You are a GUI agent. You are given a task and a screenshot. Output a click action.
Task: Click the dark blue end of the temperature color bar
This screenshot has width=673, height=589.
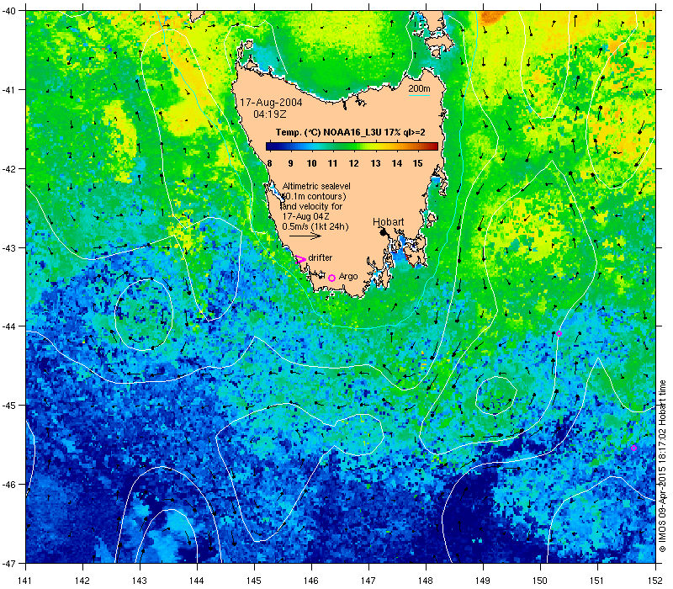(269, 146)
